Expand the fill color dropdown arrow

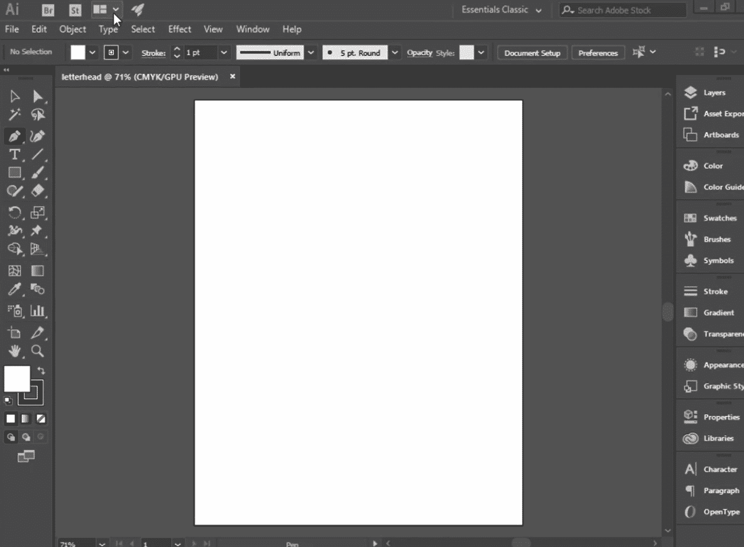pos(92,52)
